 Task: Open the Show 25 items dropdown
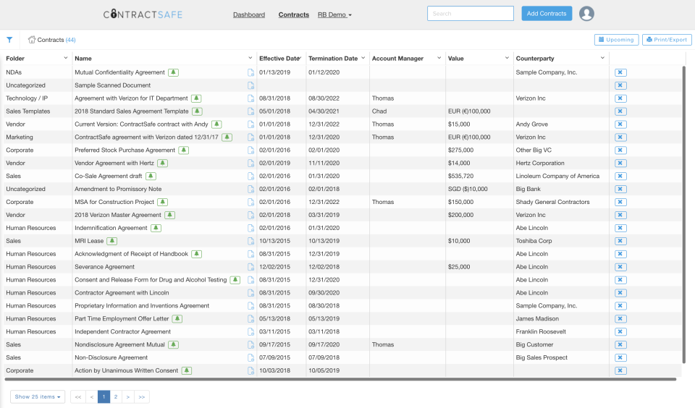(x=38, y=396)
